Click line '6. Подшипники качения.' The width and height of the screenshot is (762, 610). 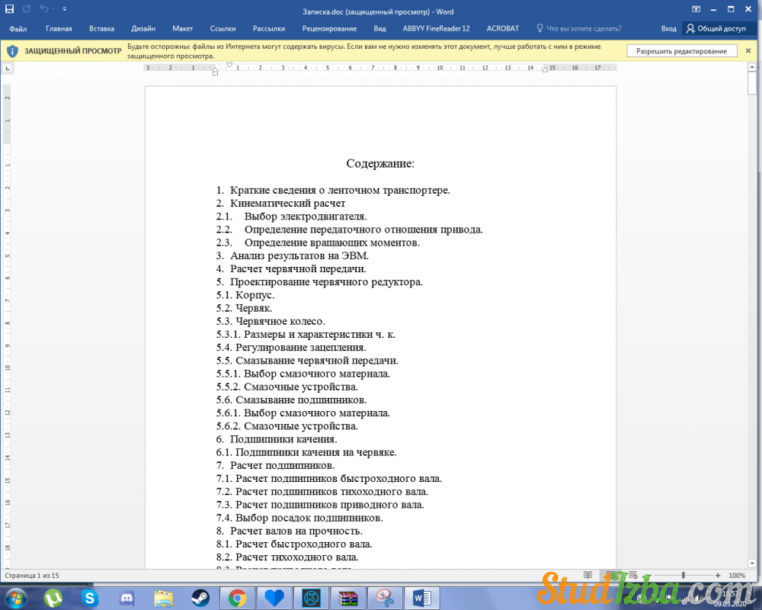[277, 439]
